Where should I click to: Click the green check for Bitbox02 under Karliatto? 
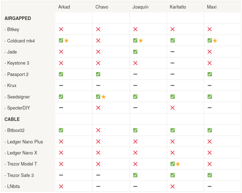click(172, 130)
